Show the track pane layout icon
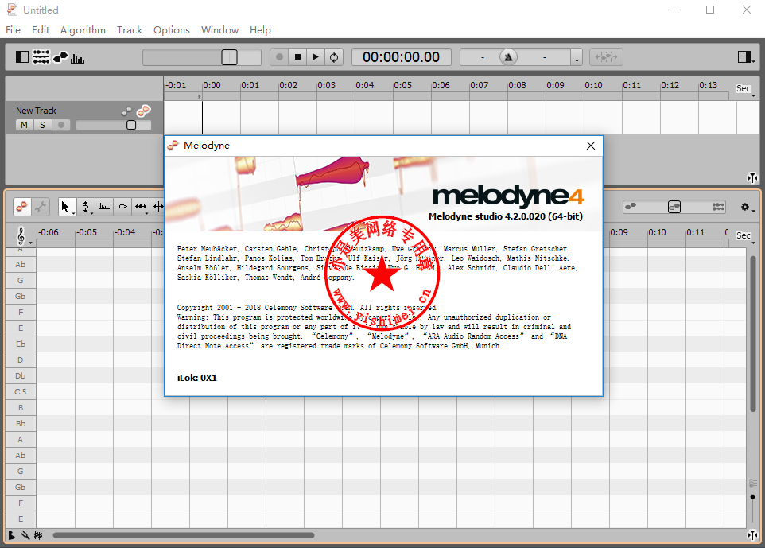 coord(22,57)
